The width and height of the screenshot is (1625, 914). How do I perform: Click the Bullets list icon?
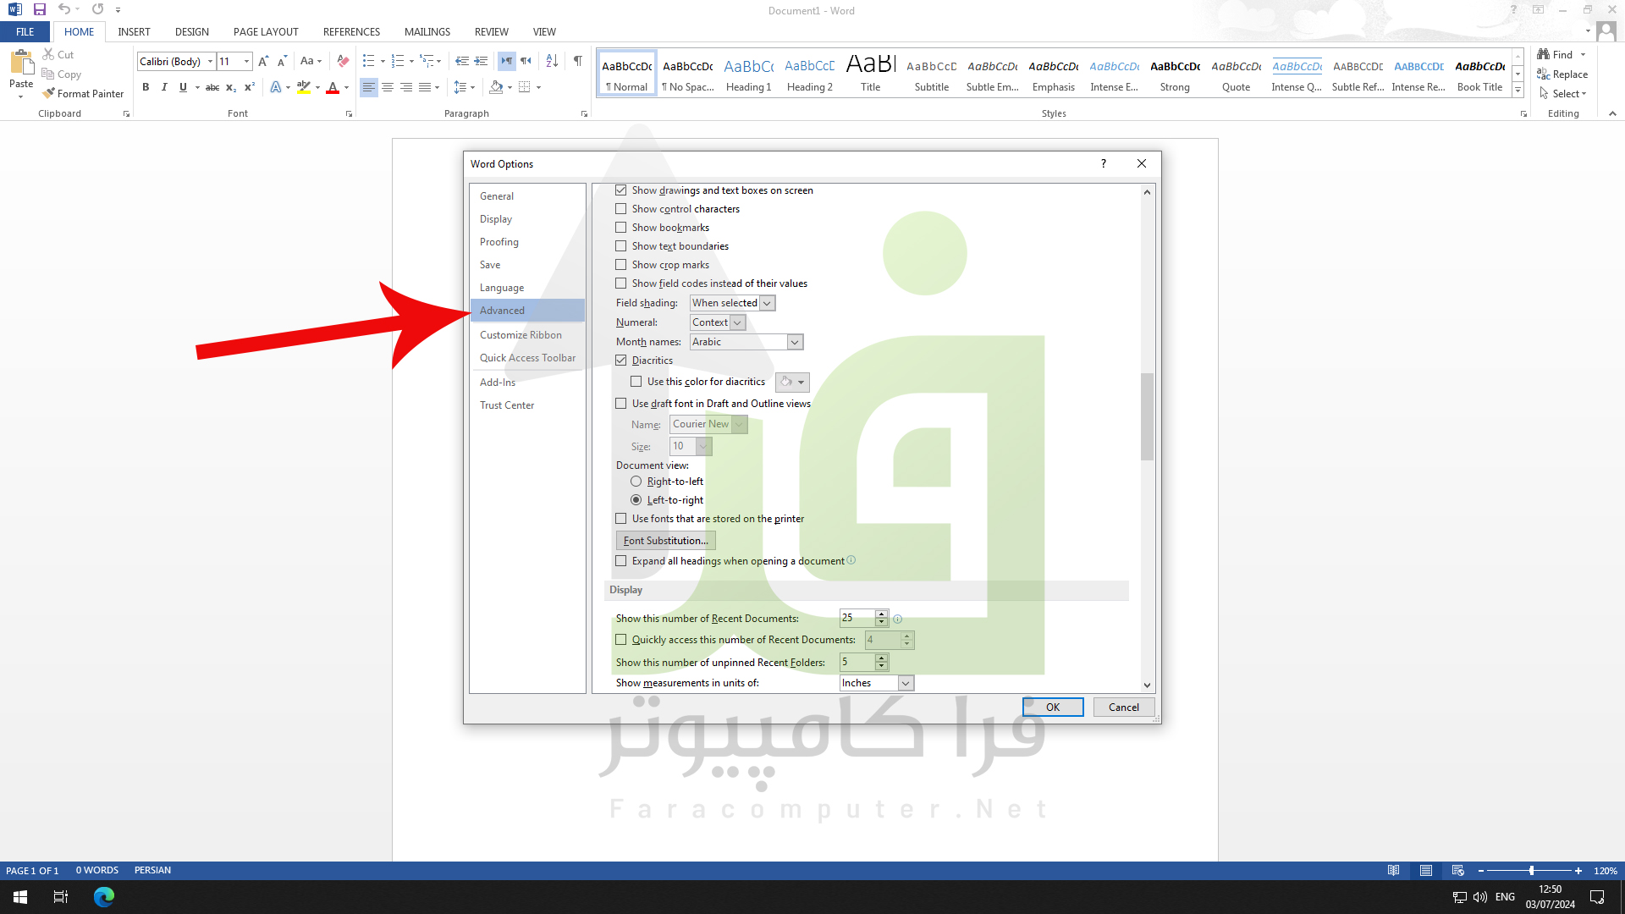pos(368,61)
